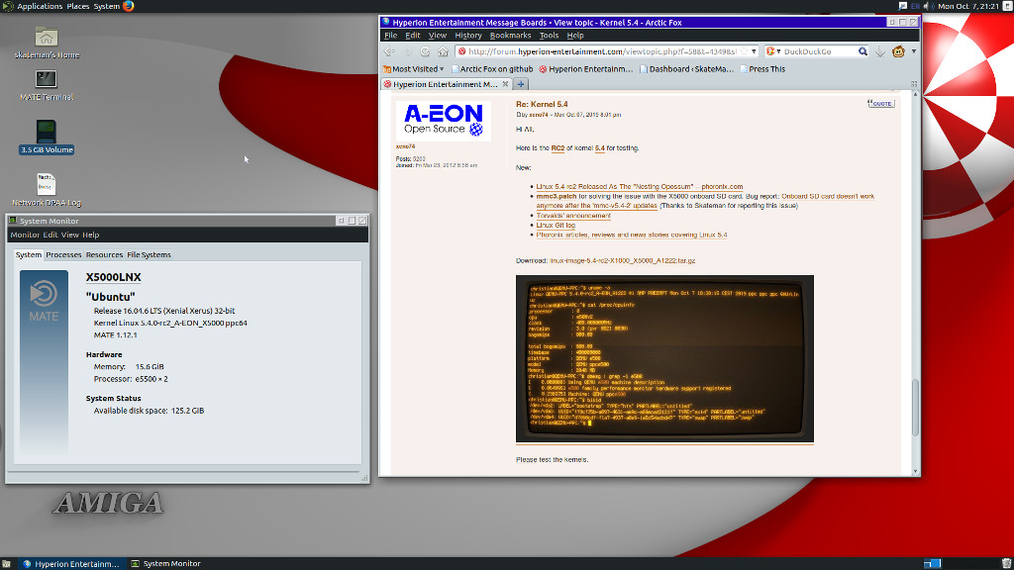Launch Firefox from the top panel icon
The height and width of the screenshot is (570, 1014).
[129, 6]
